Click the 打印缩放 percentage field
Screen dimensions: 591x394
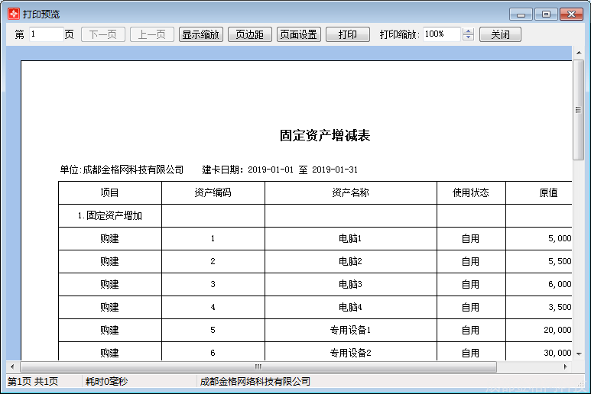pos(440,34)
